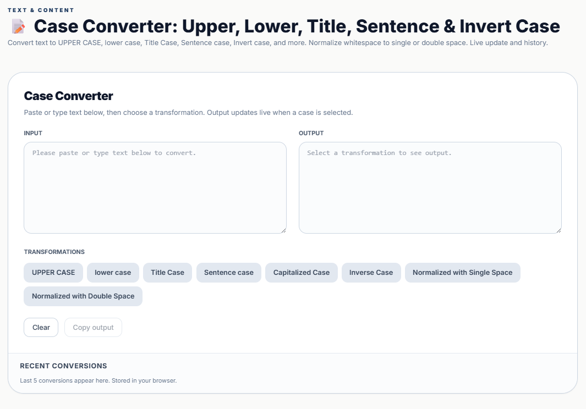Image resolution: width=586 pixels, height=409 pixels.
Task: Apply Capitalized Case to the text
Action: [301, 273]
